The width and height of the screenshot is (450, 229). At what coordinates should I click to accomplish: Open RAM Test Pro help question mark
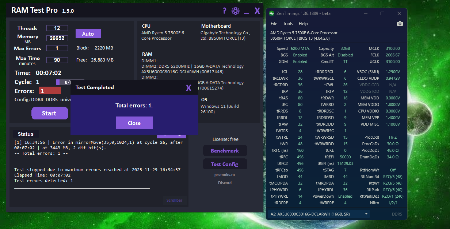[x=224, y=11]
